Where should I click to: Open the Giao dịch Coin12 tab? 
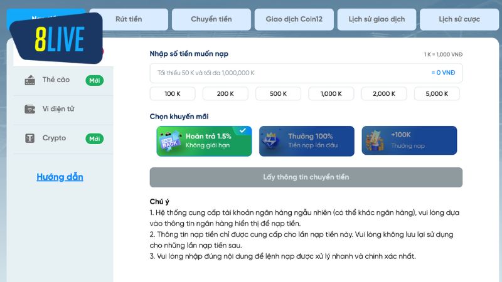[294, 19]
